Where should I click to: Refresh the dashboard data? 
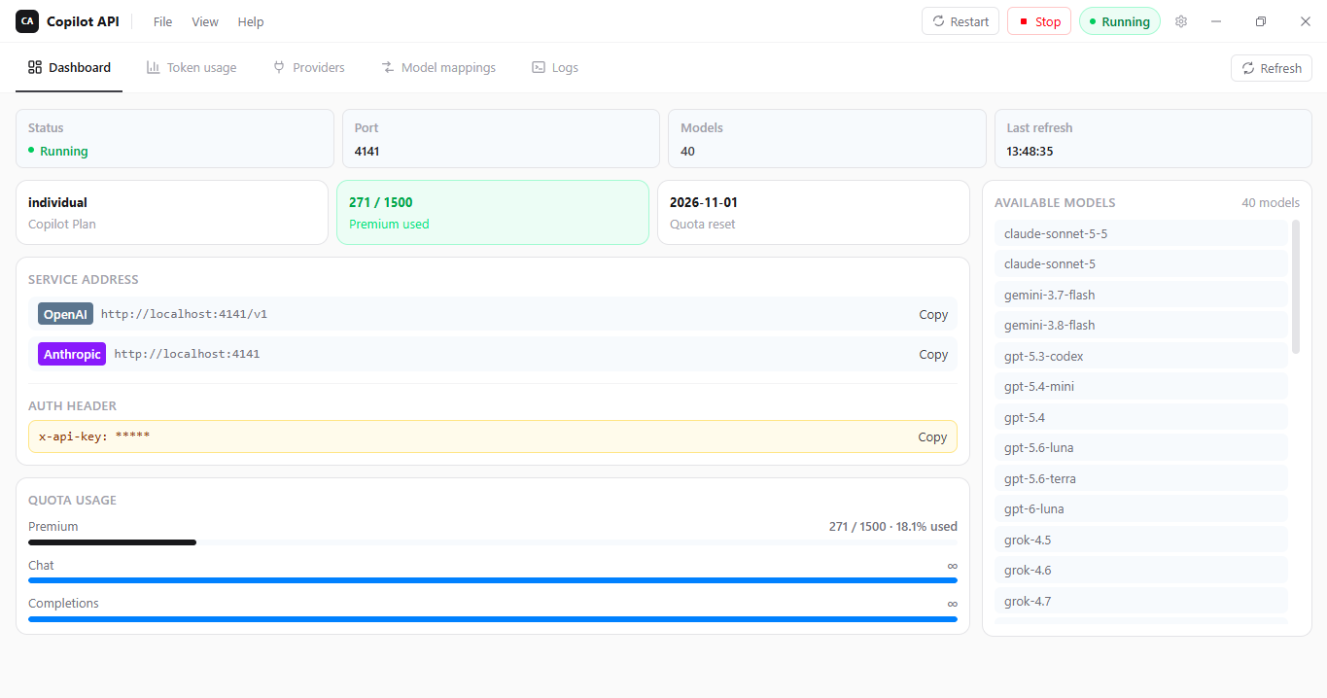[x=1272, y=68]
